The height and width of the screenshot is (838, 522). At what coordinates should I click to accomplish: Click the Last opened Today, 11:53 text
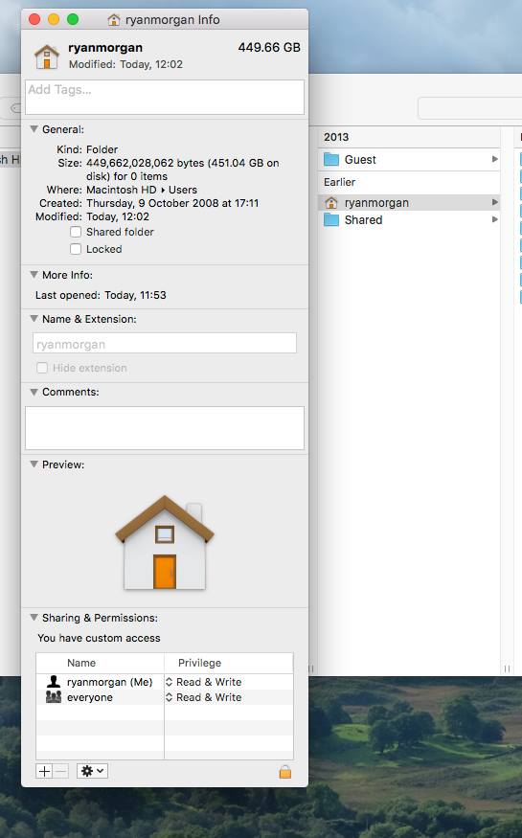pos(101,295)
